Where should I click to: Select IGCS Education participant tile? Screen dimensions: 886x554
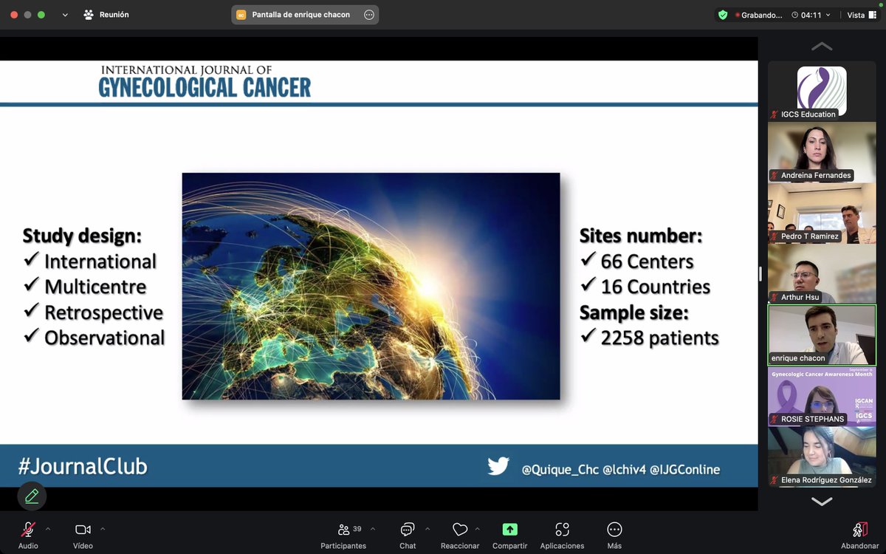pyautogui.click(x=822, y=91)
